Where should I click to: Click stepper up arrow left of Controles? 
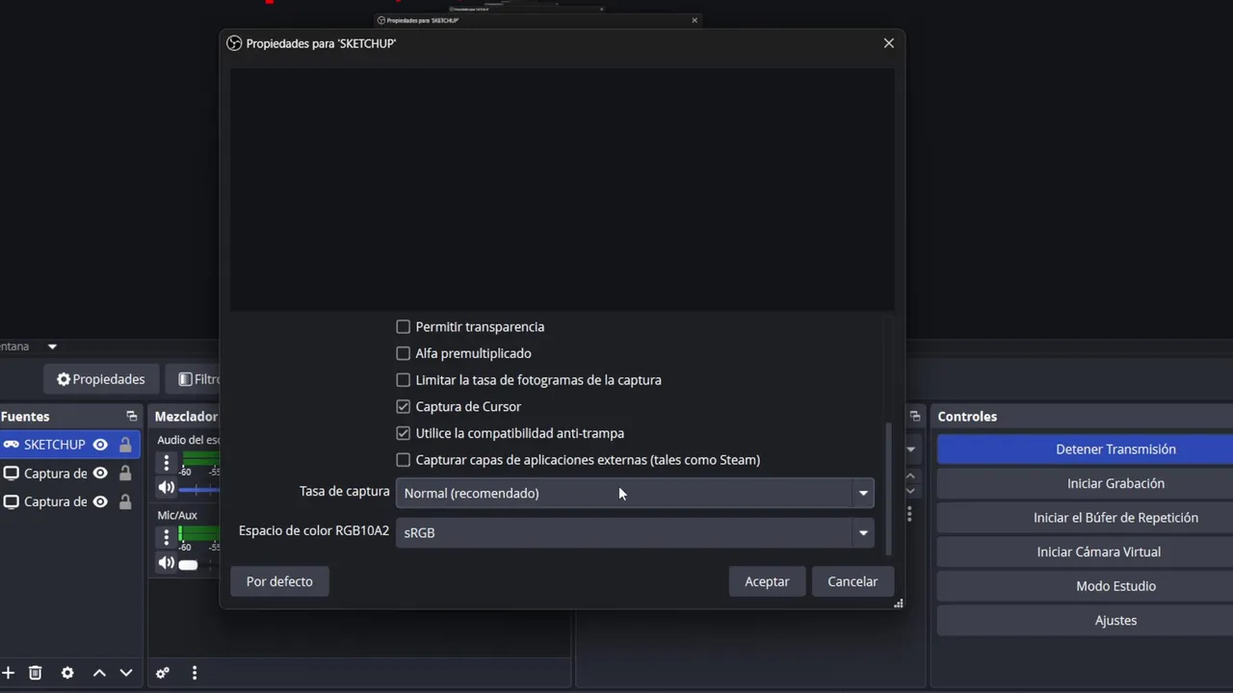[910, 476]
